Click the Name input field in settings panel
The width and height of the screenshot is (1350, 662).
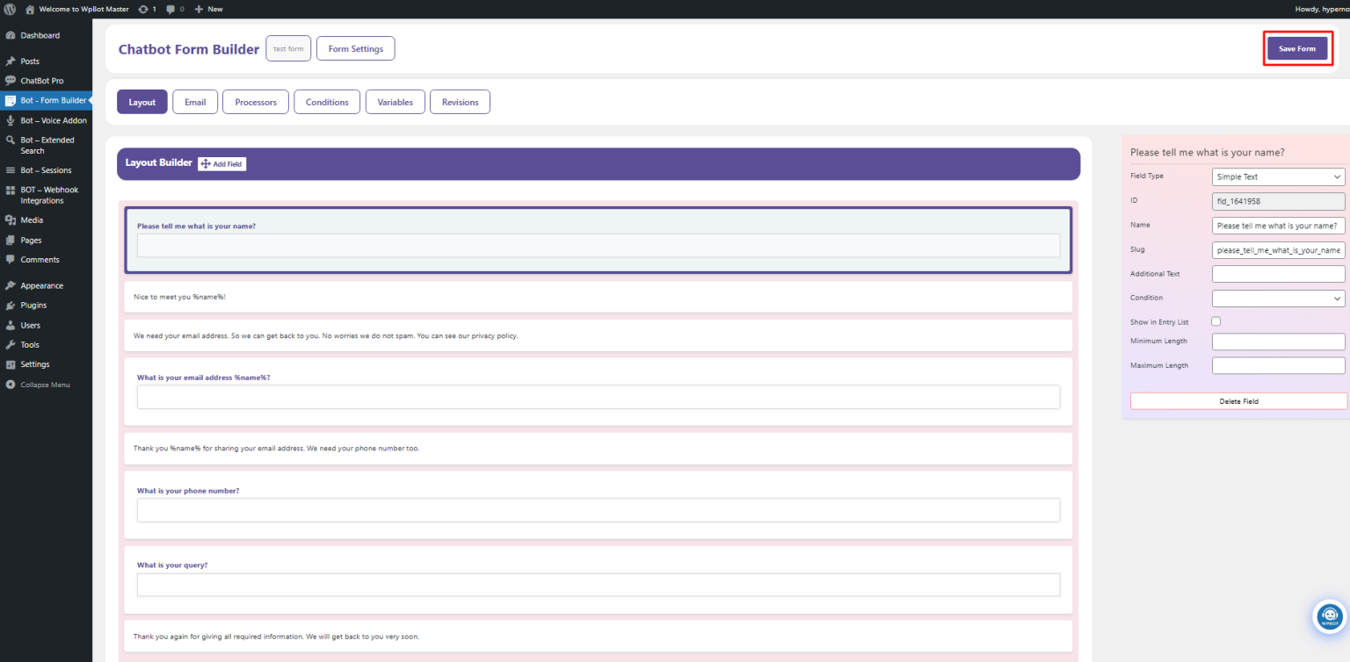(x=1278, y=226)
